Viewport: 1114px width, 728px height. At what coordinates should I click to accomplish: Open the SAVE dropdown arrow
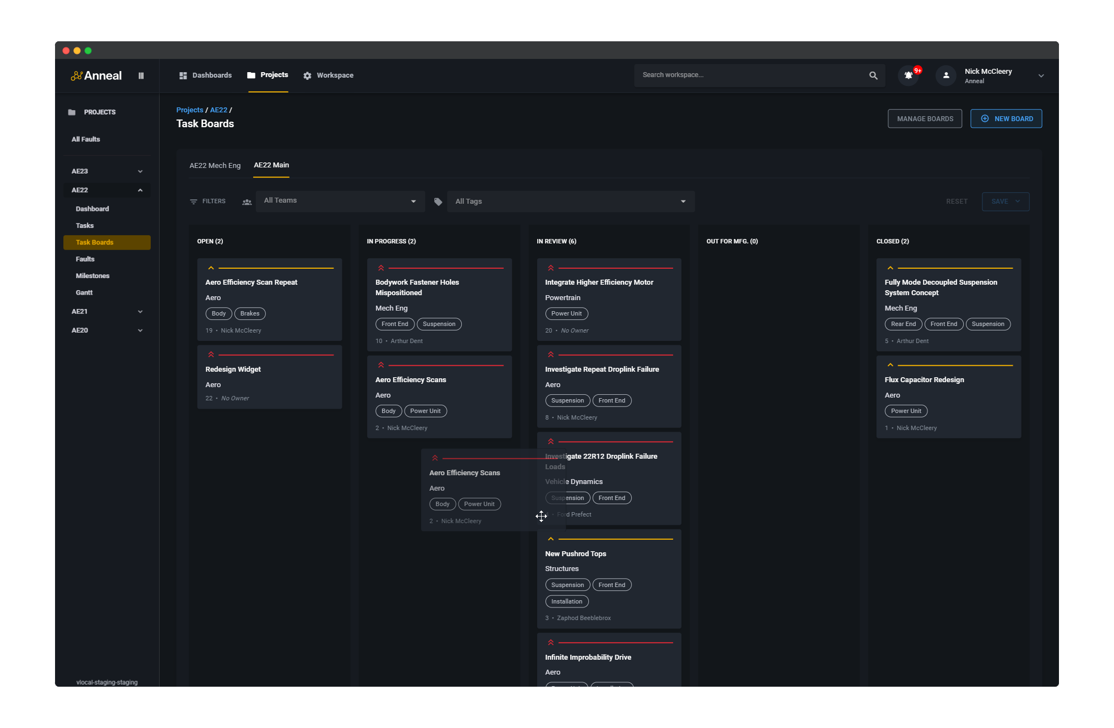pyautogui.click(x=1018, y=202)
